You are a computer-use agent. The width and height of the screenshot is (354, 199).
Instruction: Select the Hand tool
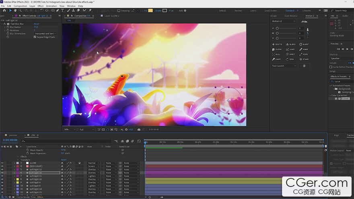[x=15, y=10]
